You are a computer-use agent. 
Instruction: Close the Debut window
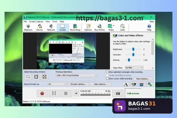click(151, 17)
